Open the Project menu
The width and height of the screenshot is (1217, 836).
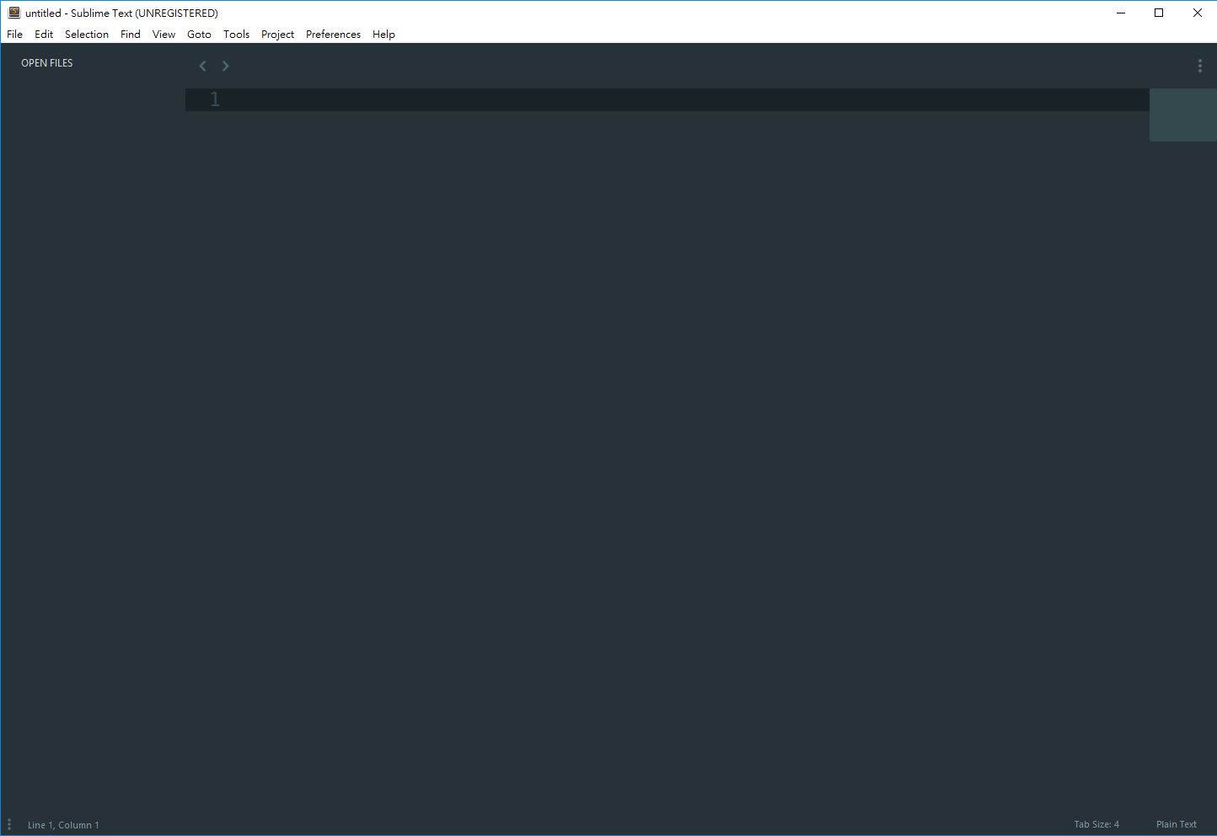tap(277, 35)
